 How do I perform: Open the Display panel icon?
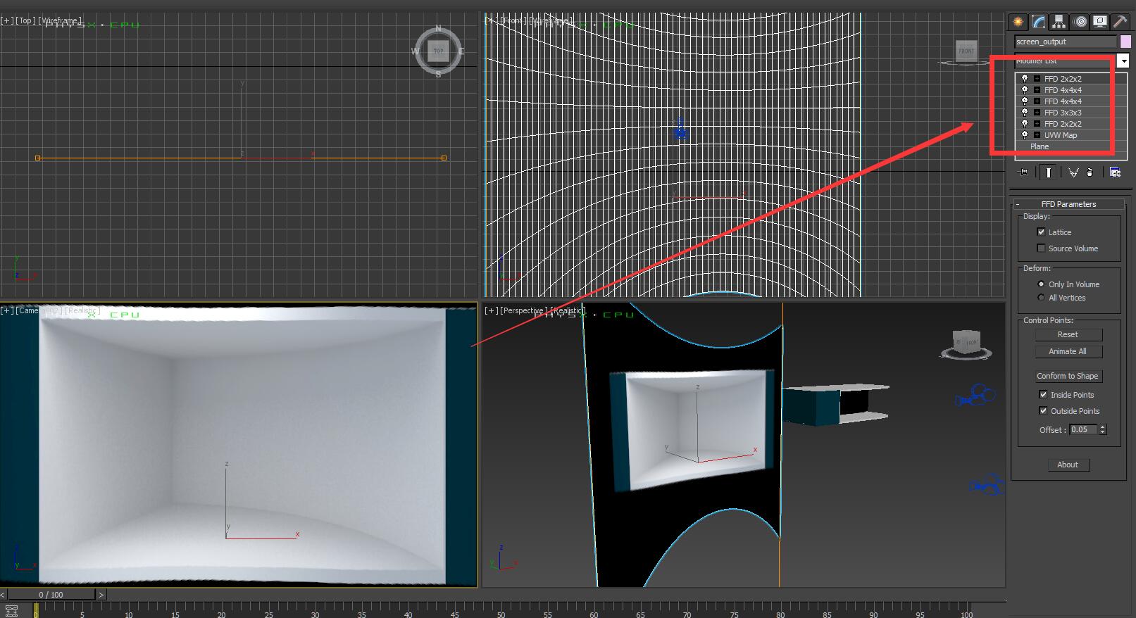click(x=1099, y=22)
